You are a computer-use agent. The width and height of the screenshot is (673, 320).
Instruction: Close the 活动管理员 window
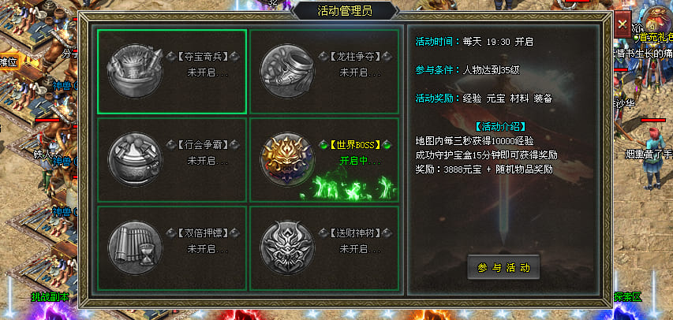(x=623, y=24)
